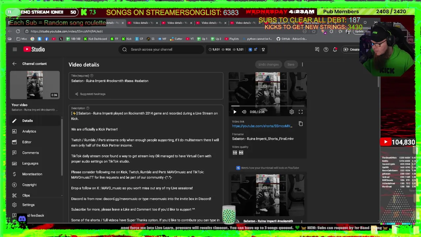Click the sidebar video thumbnail
The width and height of the screenshot is (421, 237).
[x=35, y=85]
